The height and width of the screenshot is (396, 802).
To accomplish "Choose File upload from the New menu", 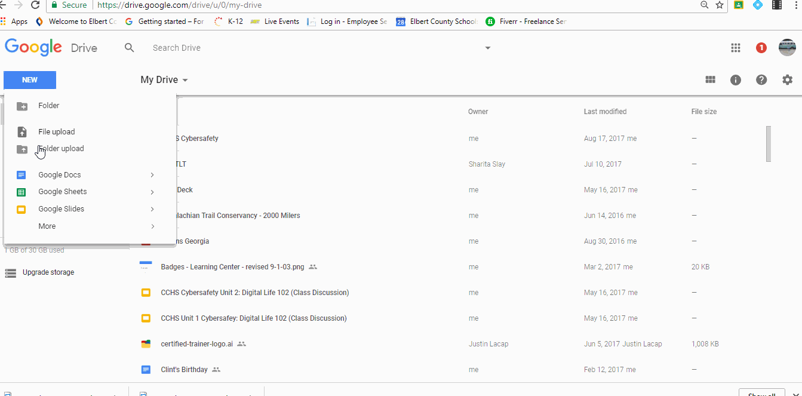I will [90, 132].
